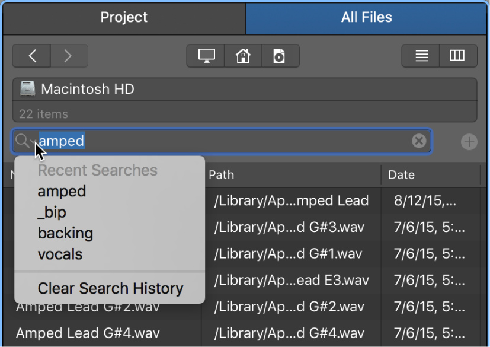The height and width of the screenshot is (347, 490).
Task: Clear the search using the X icon
Action: click(419, 141)
